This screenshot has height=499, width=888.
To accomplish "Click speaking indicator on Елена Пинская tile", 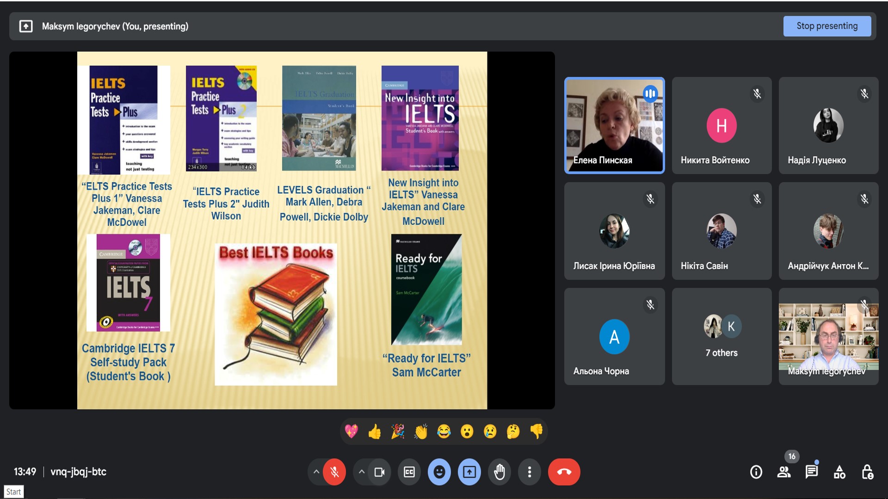I will coord(650,94).
